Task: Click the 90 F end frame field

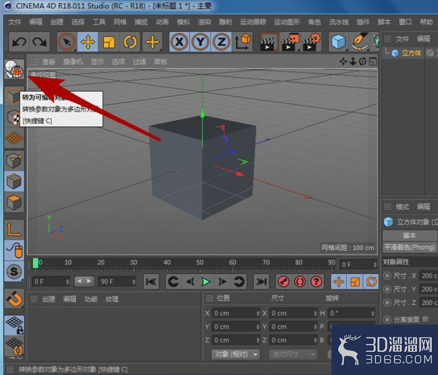Action: click(x=117, y=282)
